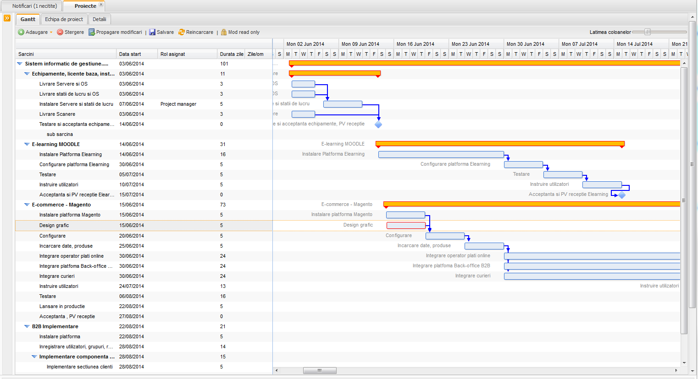The height and width of the screenshot is (379, 698).
Task: Sort by the Data start column header
Action: [x=137, y=54]
